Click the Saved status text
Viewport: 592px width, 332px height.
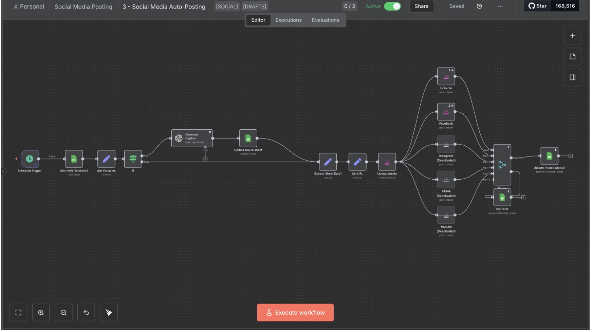tap(457, 6)
